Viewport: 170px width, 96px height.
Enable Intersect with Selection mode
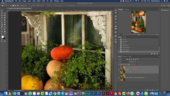[x=18, y=6]
